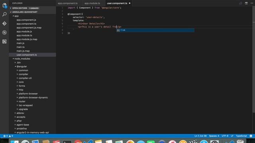Click the import statement on line 1
Screen dimensions: 255x143
pyautogui.click(x=94, y=8)
